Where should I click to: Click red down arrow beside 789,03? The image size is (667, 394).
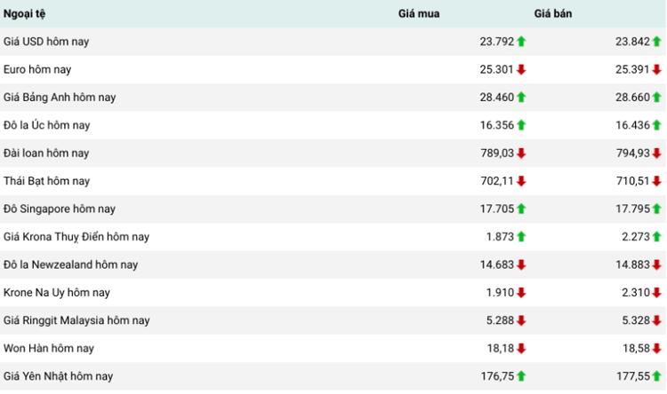click(x=521, y=154)
